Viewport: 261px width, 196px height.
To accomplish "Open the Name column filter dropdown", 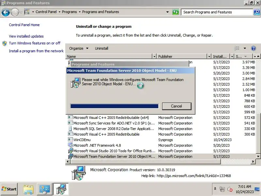I will coord(154,57).
